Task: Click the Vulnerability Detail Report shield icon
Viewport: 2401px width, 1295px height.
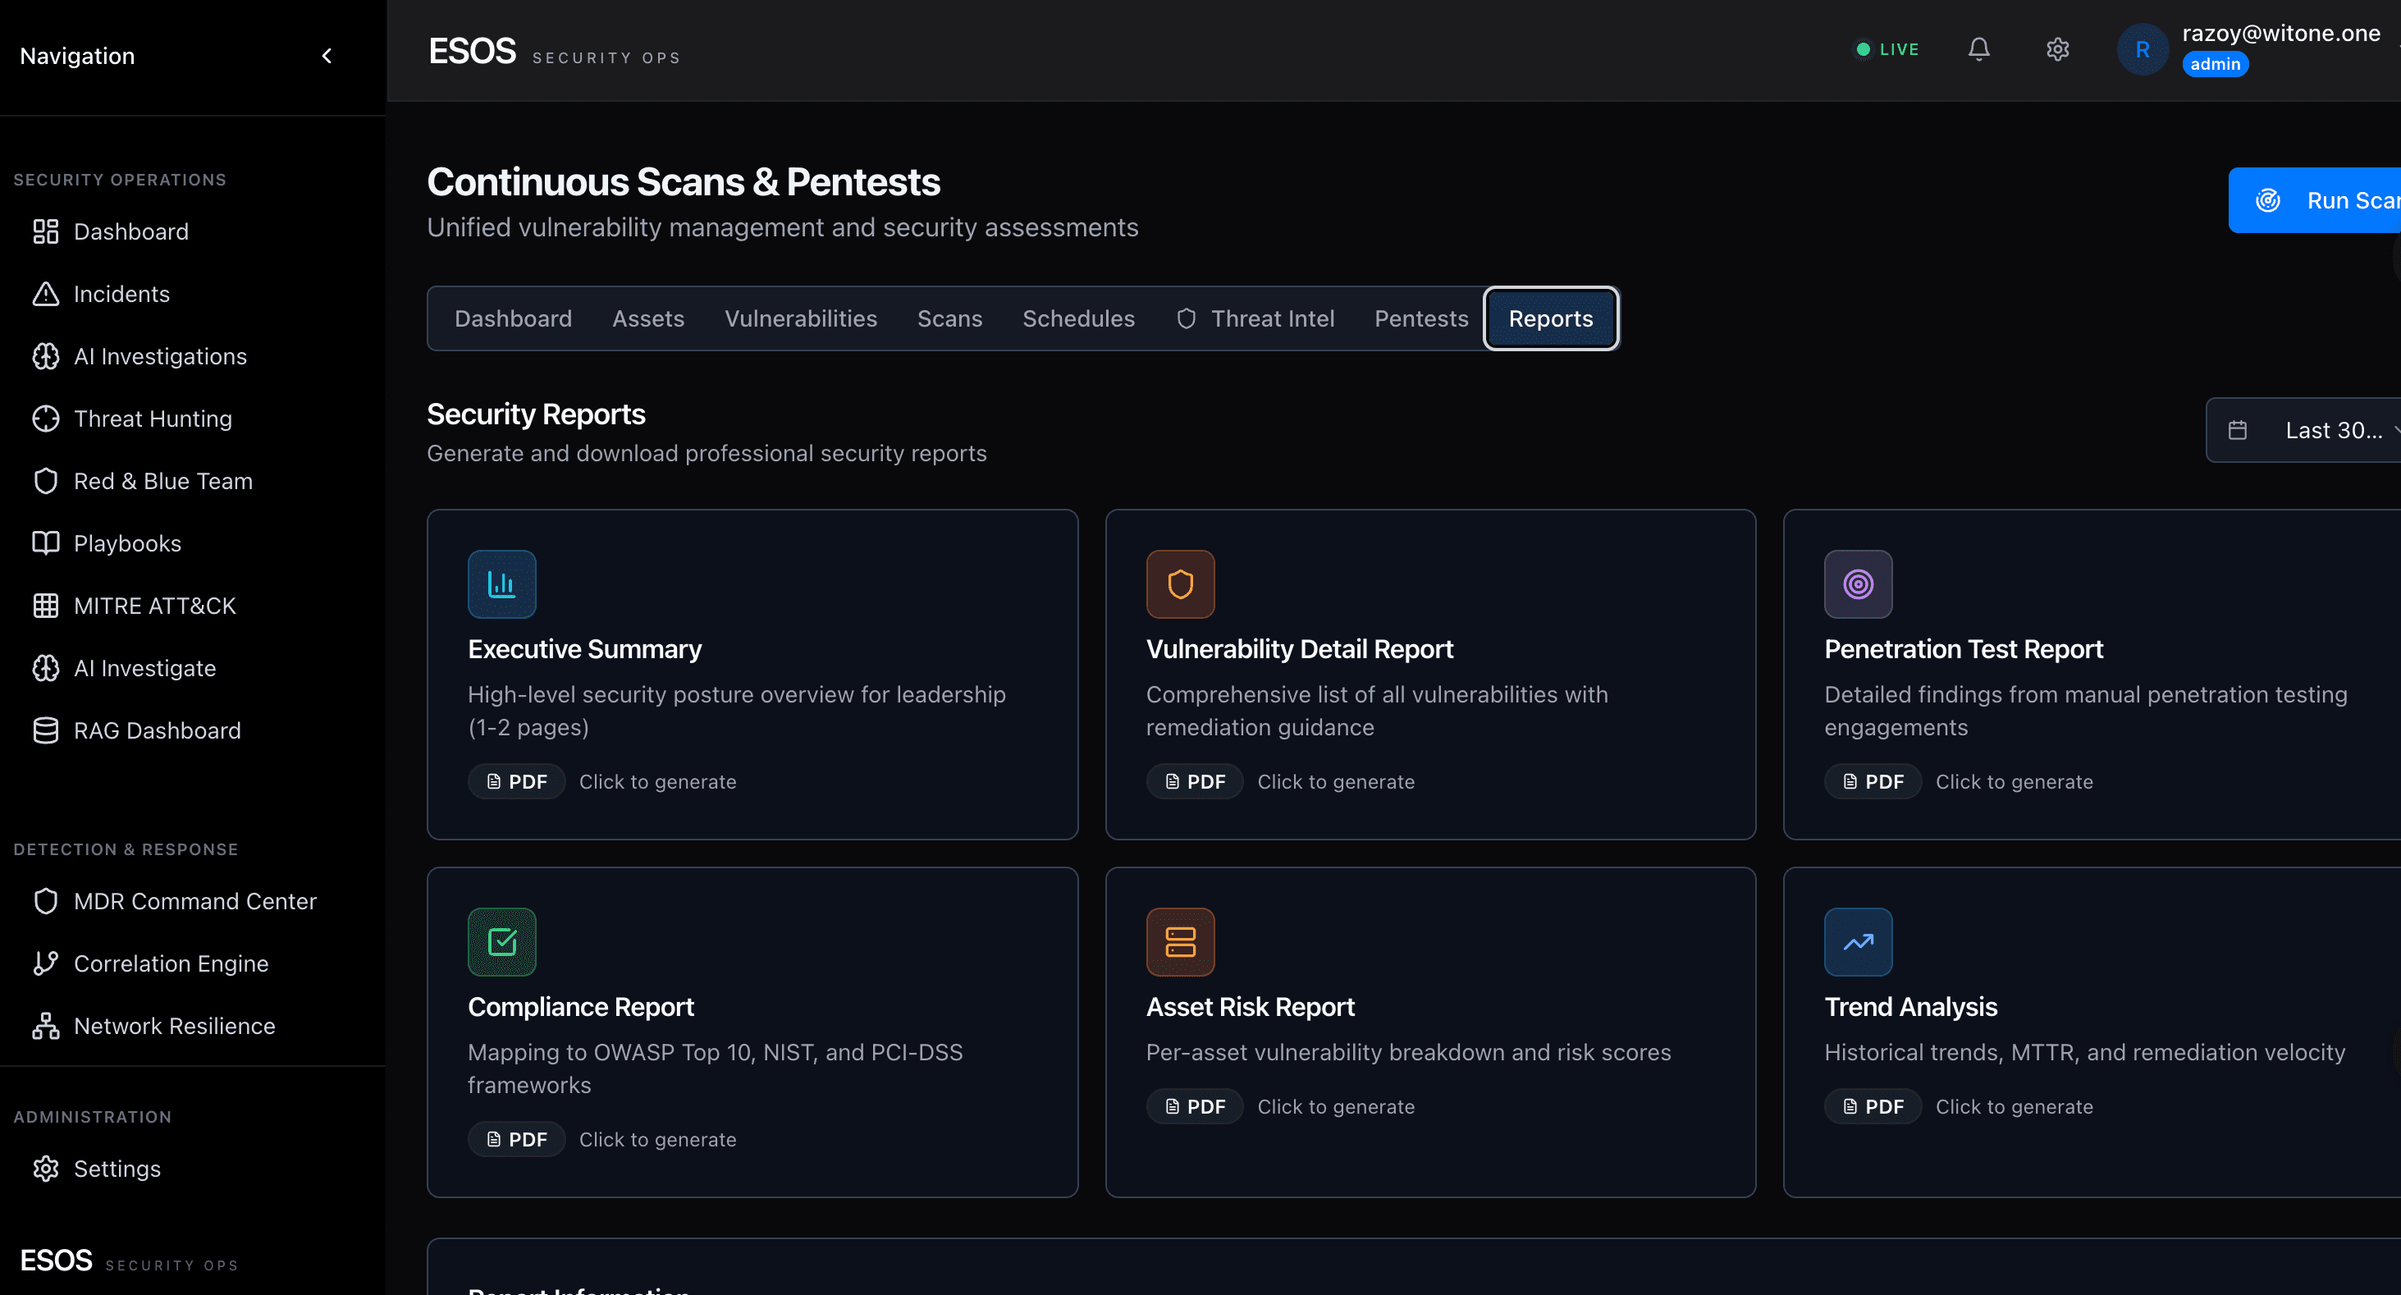Action: [1180, 584]
